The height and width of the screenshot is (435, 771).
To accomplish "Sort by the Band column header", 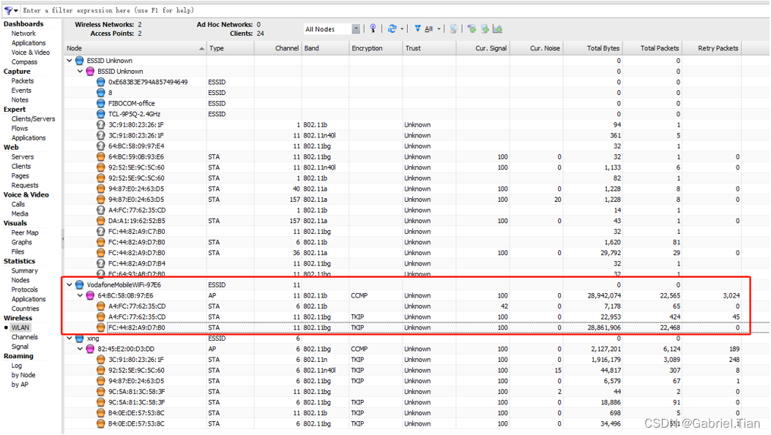I will (325, 48).
